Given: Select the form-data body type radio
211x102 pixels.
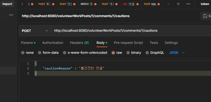Looking at the screenshot, I should coord(40,53).
